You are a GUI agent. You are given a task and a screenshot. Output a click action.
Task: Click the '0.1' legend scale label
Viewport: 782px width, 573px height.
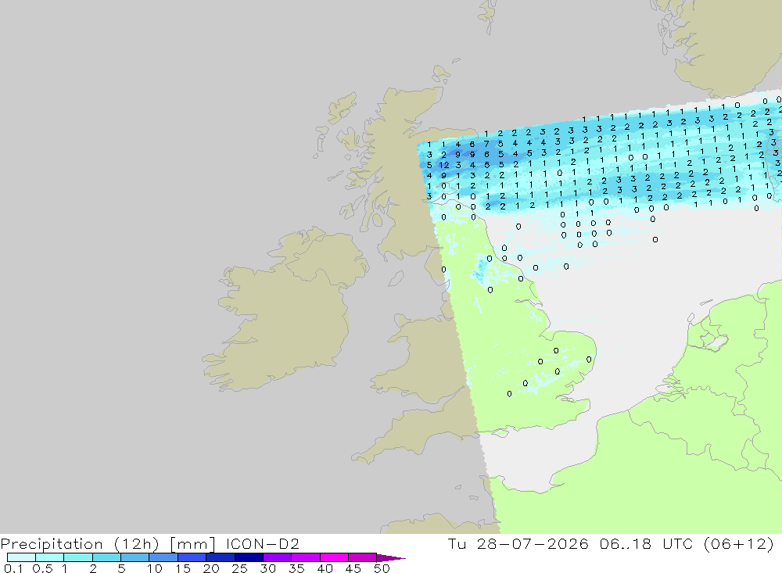point(13,568)
